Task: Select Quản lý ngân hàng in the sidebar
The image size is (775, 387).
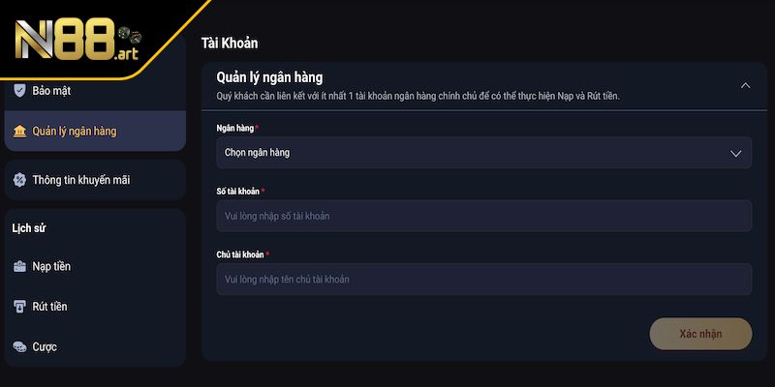Action: (x=75, y=132)
